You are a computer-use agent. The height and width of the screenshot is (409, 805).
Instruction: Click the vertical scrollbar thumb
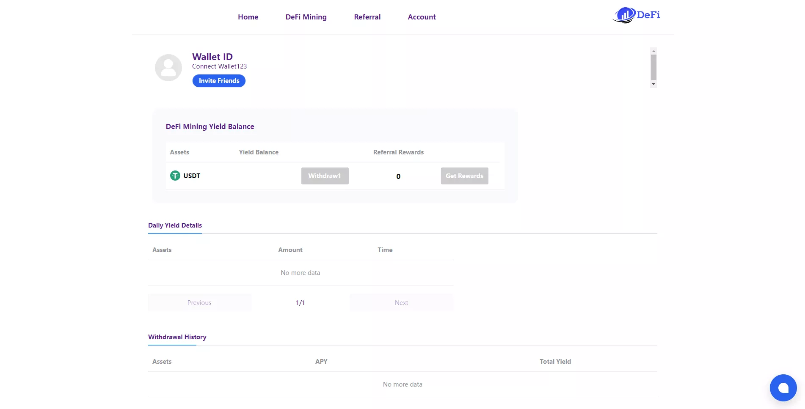coord(653,67)
